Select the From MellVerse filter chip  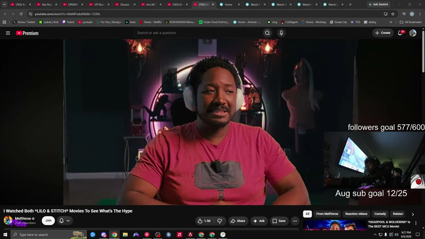click(x=327, y=214)
